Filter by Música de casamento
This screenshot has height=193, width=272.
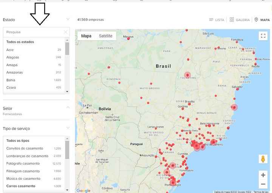coord(34,179)
